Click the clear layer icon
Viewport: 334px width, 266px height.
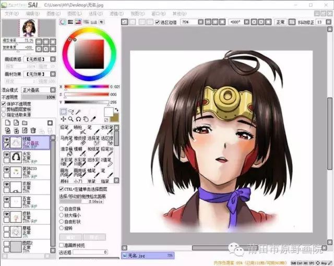coord(25,130)
